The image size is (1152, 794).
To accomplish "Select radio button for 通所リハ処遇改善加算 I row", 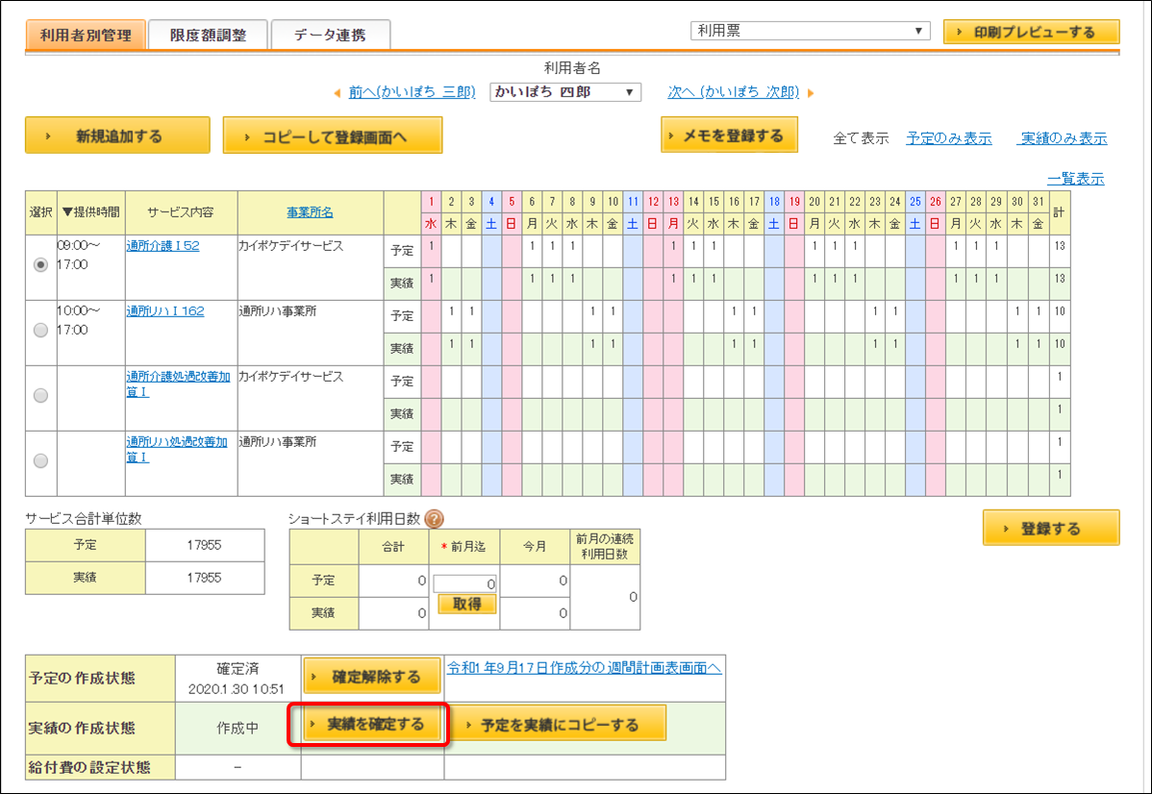I will click(x=41, y=460).
